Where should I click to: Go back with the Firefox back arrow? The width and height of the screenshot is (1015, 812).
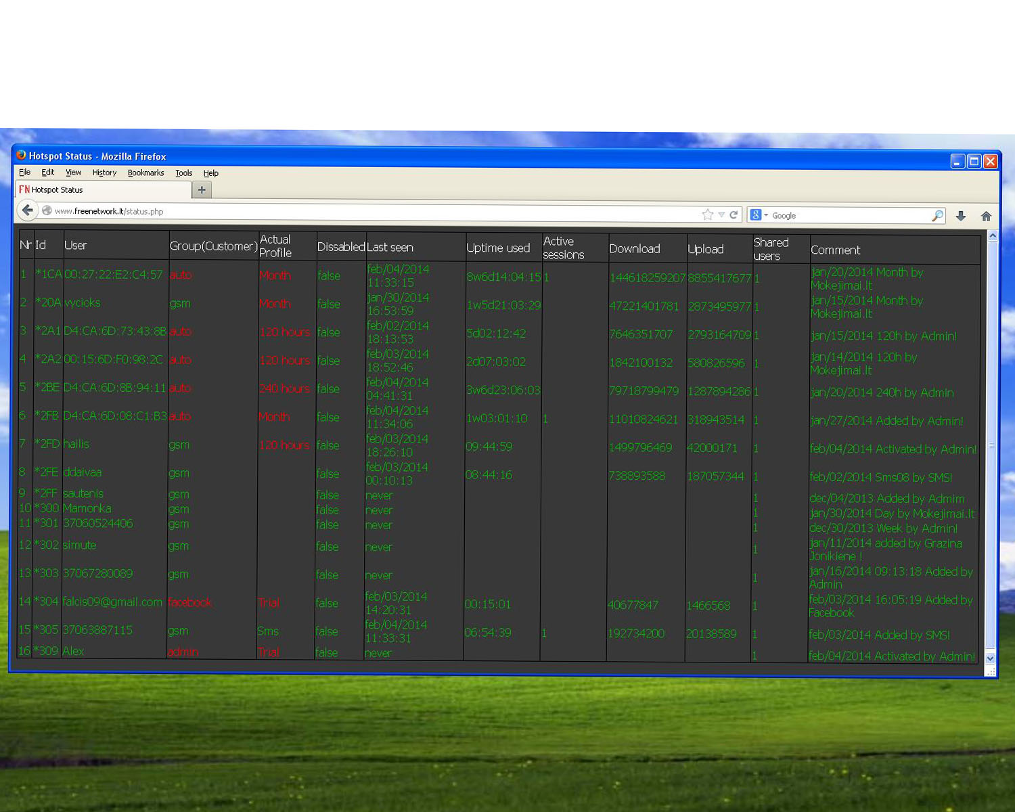27,210
